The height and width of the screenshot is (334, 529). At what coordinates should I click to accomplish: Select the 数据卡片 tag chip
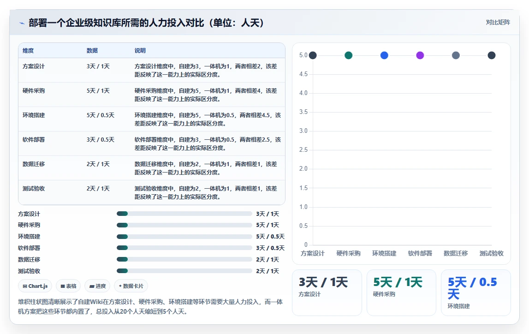click(131, 286)
